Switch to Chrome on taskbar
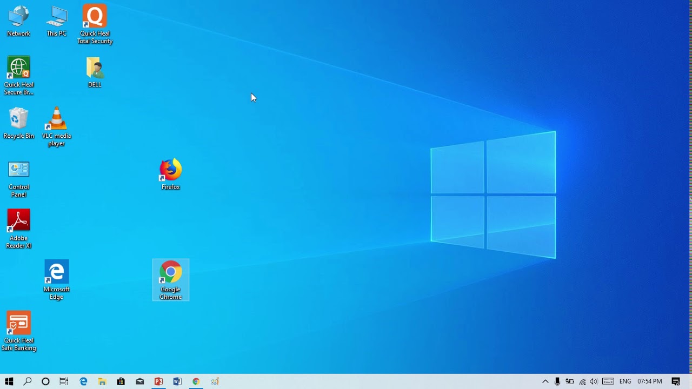The image size is (692, 389). pyautogui.click(x=196, y=381)
